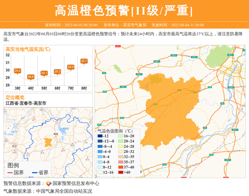The image size is (249, 196).
Task: Click the 32~35 legend color swatch
Action: coord(121,157)
